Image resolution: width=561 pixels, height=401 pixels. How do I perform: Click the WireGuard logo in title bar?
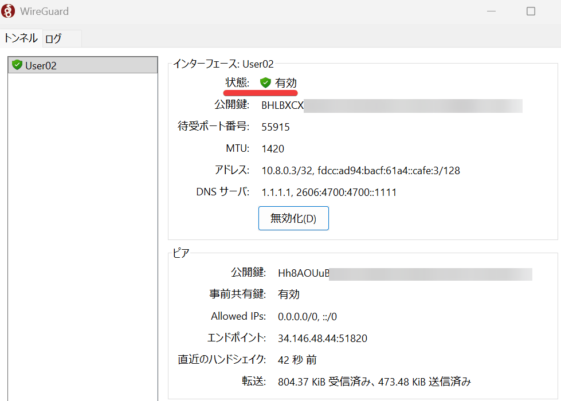tap(8, 11)
